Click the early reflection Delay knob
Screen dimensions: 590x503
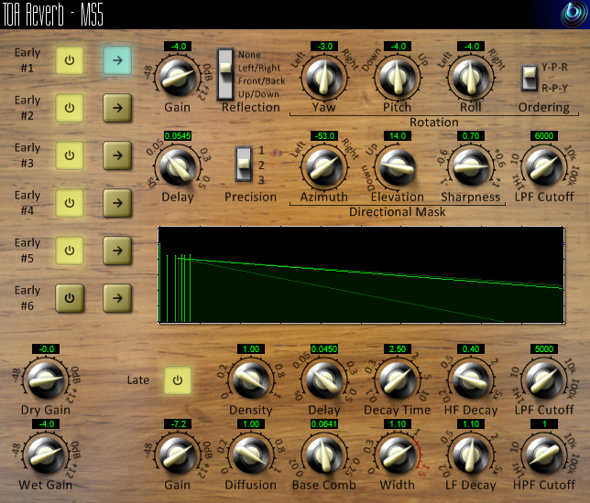pyautogui.click(x=177, y=167)
